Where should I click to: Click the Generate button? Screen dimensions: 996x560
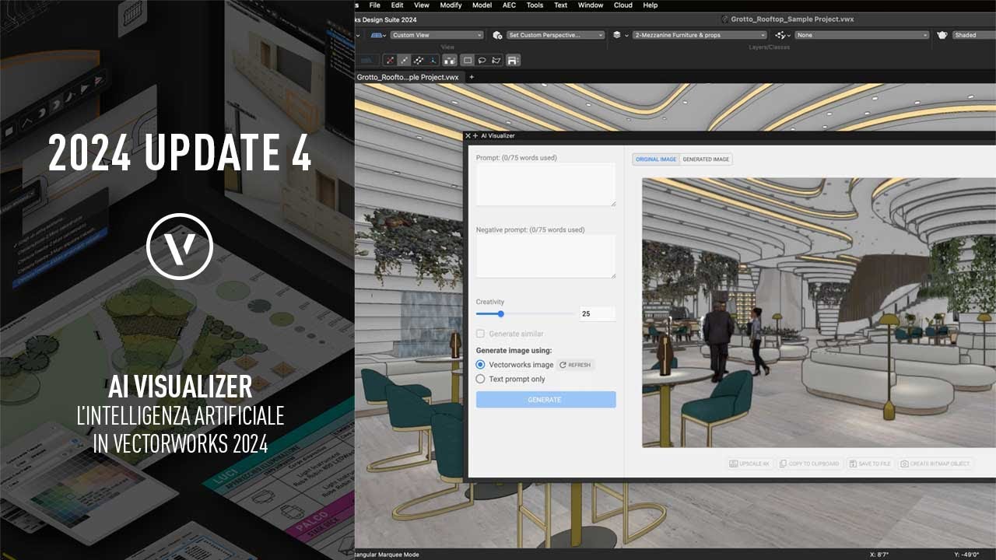click(545, 400)
